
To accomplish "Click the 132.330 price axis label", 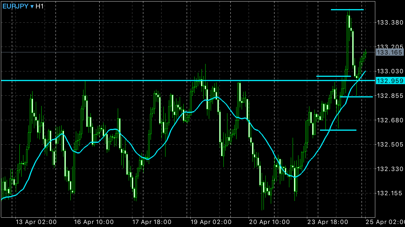I will (x=390, y=169).
